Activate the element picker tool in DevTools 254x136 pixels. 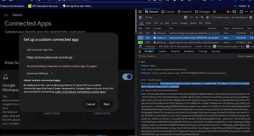(x=140, y=12)
